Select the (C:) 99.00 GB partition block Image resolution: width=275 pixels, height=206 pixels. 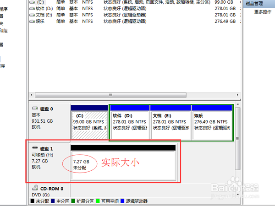pos(89,122)
